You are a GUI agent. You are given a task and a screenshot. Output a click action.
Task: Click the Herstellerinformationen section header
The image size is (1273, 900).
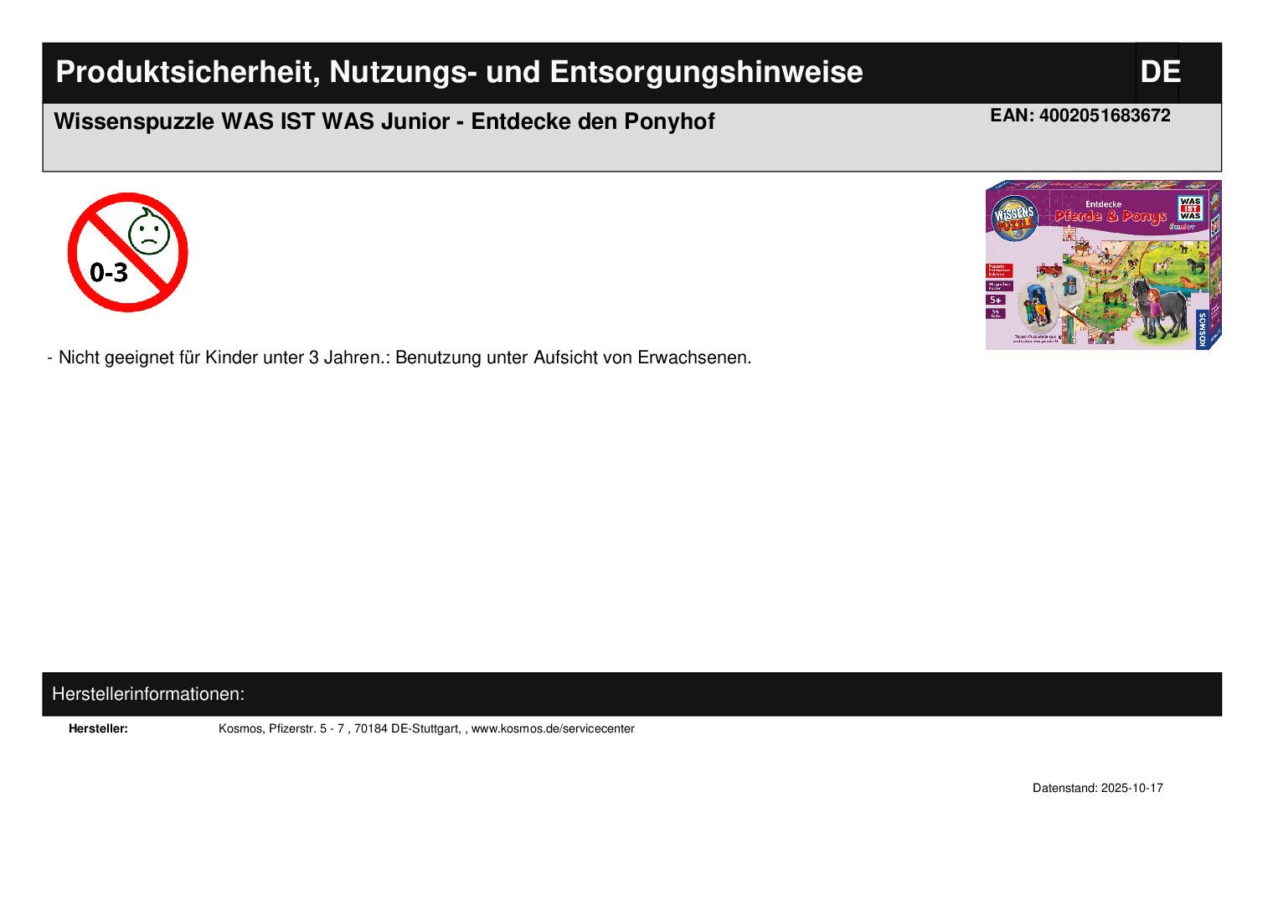pyautogui.click(x=148, y=694)
